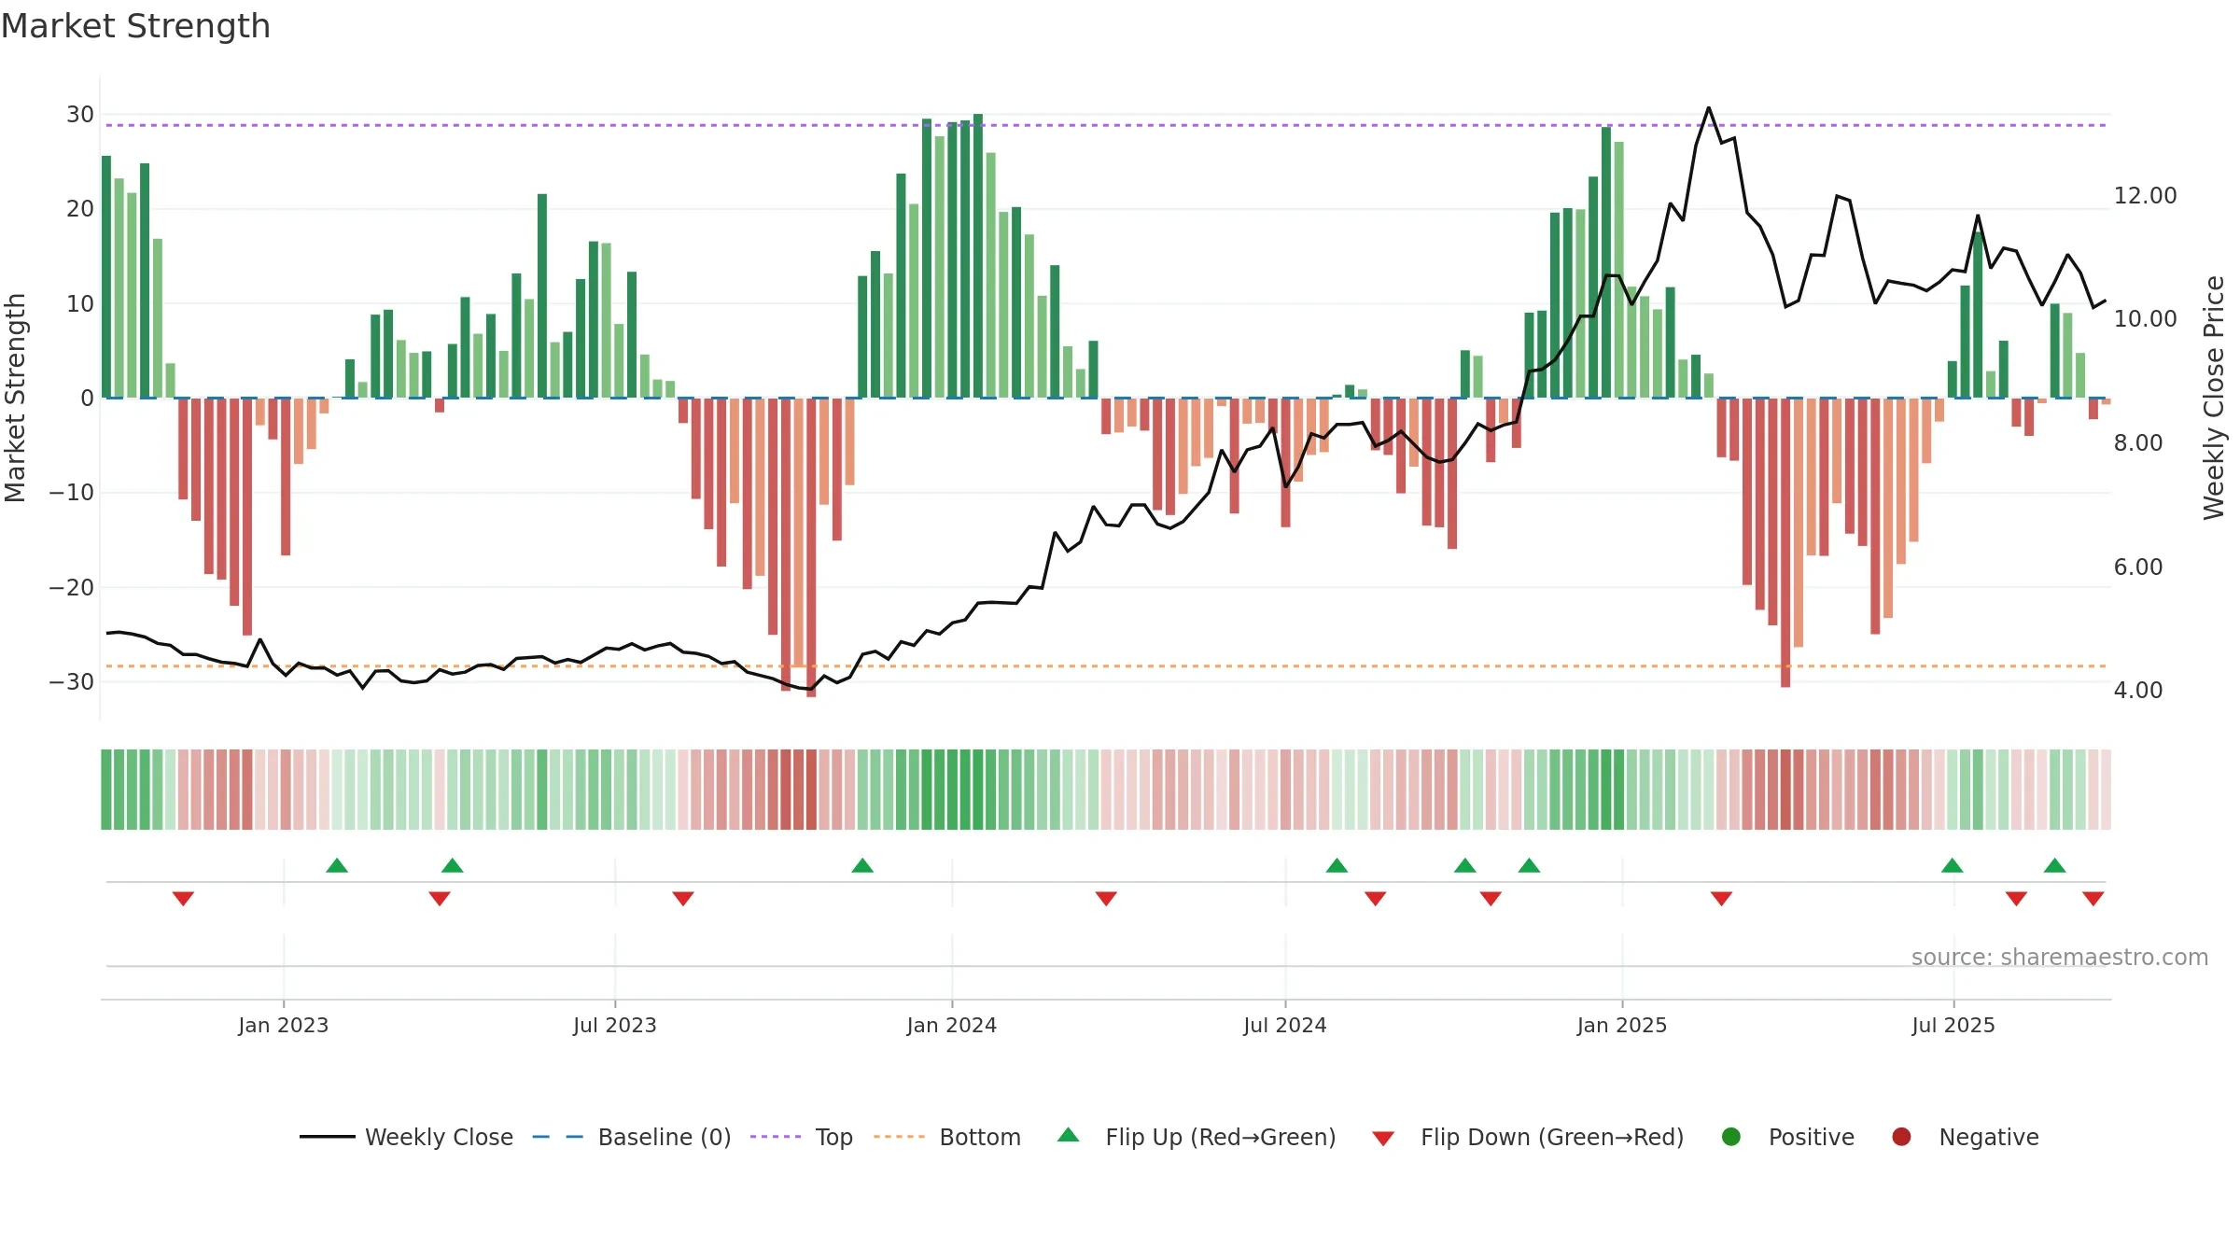Click the '12.00' right axis price label
2240x1260 pixels.
2145,196
